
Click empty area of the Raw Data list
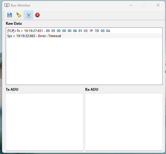[x=84, y=61]
